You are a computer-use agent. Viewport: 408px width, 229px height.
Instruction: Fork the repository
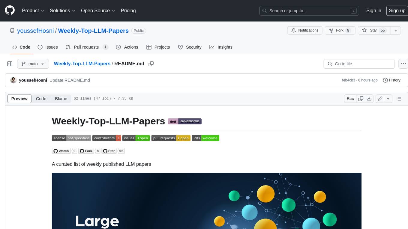[340, 31]
